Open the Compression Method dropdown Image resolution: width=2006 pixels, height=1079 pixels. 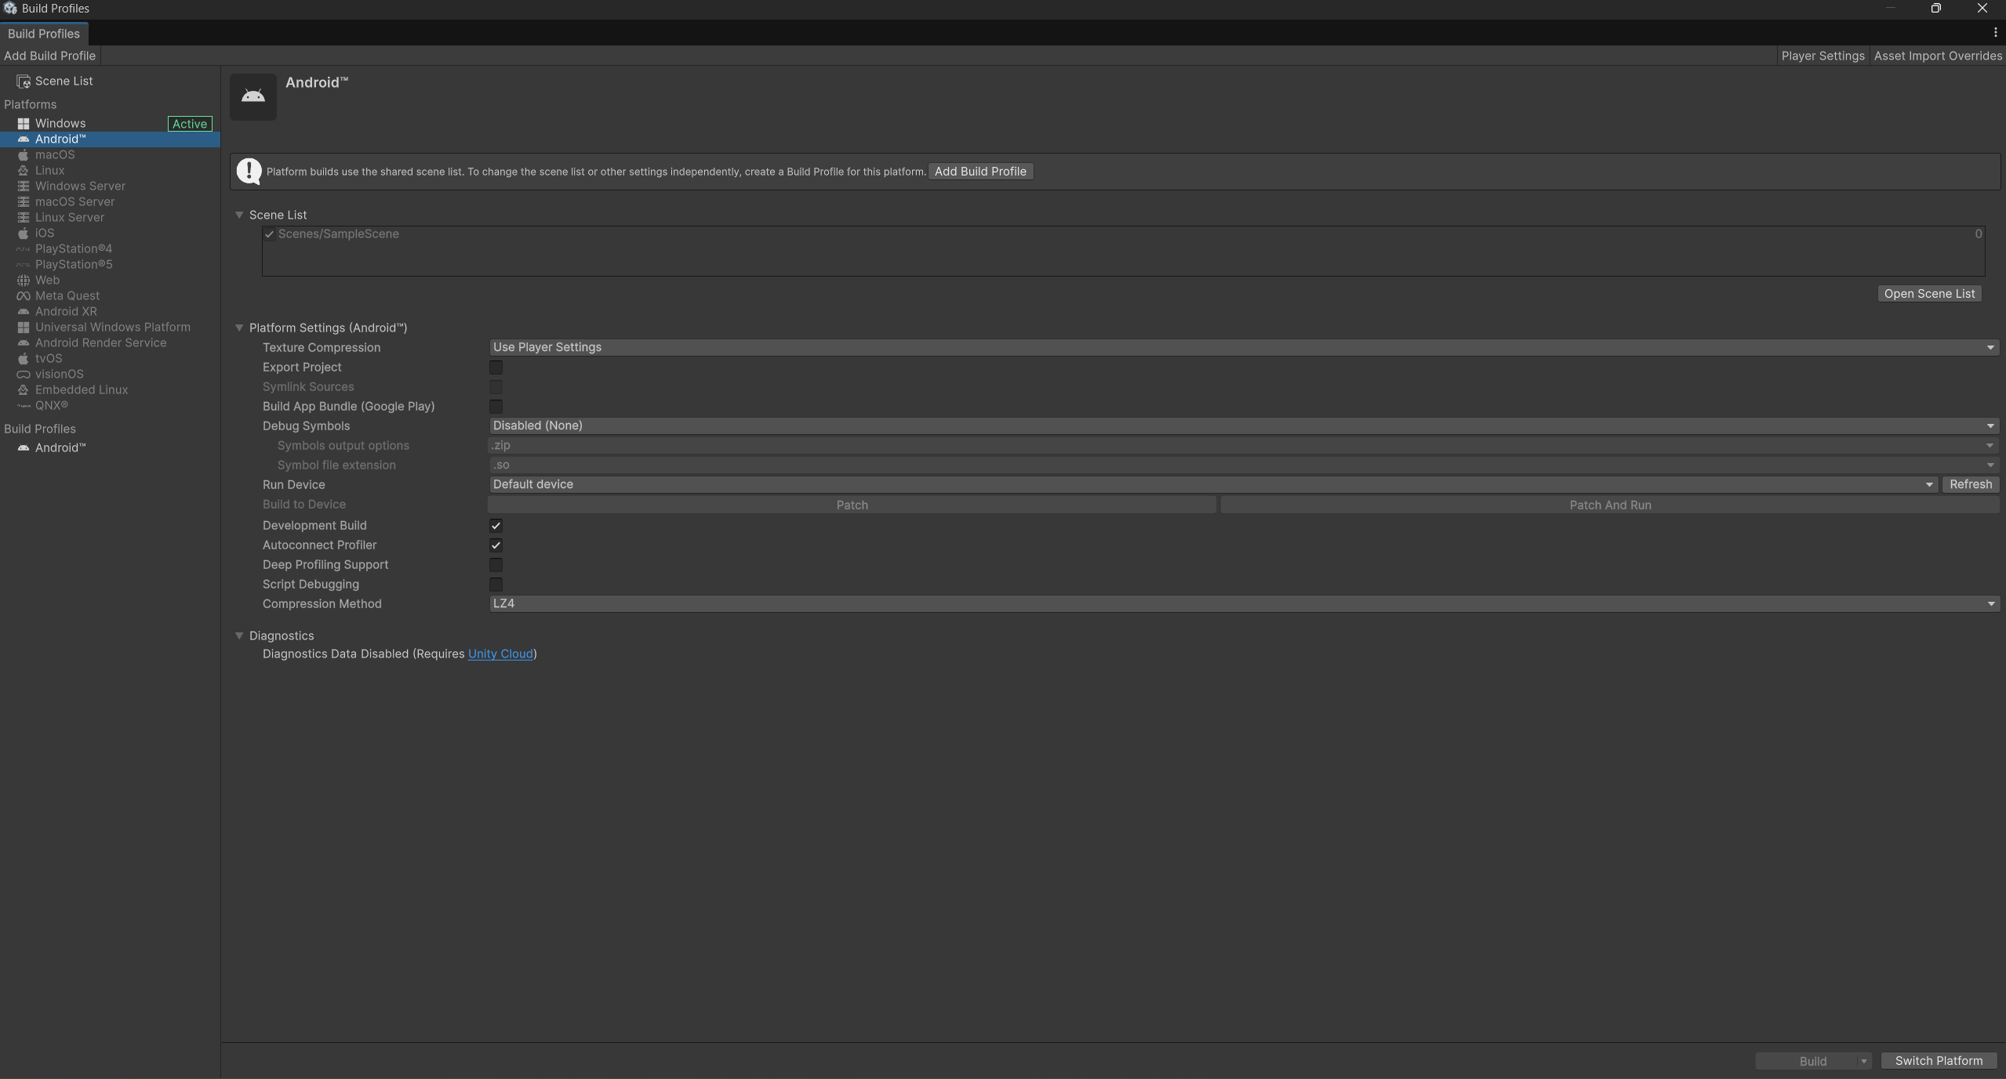coord(1241,603)
